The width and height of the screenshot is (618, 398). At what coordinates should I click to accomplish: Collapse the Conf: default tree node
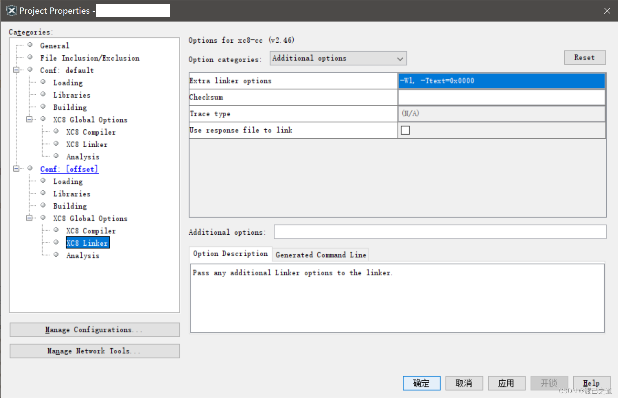tap(16, 70)
